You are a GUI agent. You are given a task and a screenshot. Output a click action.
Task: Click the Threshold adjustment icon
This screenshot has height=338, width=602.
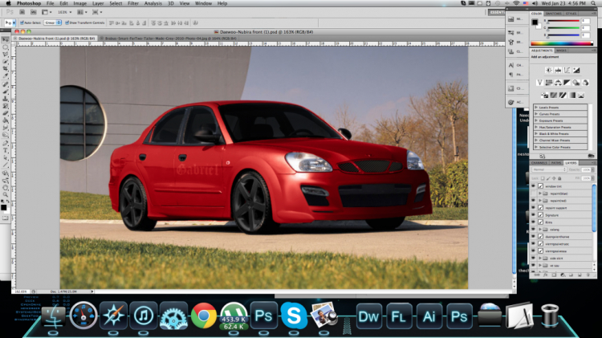click(563, 95)
